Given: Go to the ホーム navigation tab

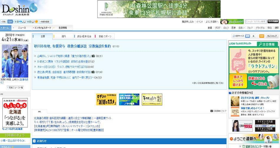Looking at the screenshot, I should point(6,28).
